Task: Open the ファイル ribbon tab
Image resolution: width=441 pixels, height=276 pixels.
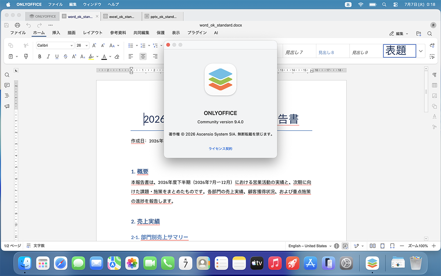Action: [x=18, y=33]
